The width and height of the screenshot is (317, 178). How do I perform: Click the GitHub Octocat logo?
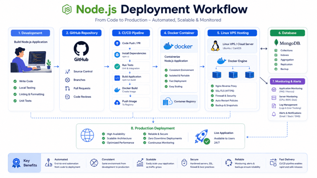(81, 49)
